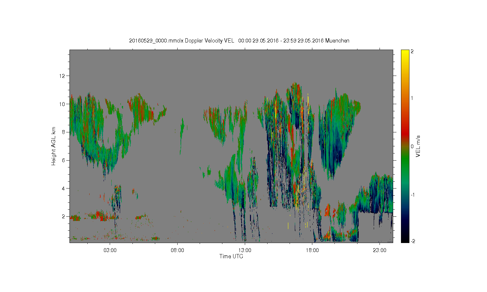This screenshot has width=487, height=292.
Task: Click the plot title text about Doppler Velocity
Action: coord(239,41)
